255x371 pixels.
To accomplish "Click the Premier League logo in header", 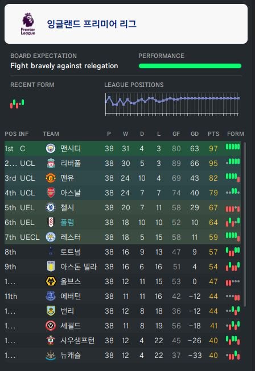I will coord(28,24).
